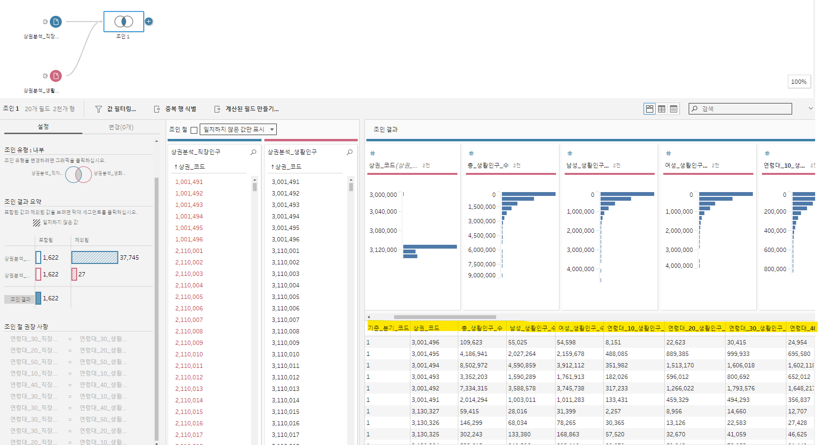
Task: Select the 조인 1 join step
Action: pyautogui.click(x=124, y=22)
